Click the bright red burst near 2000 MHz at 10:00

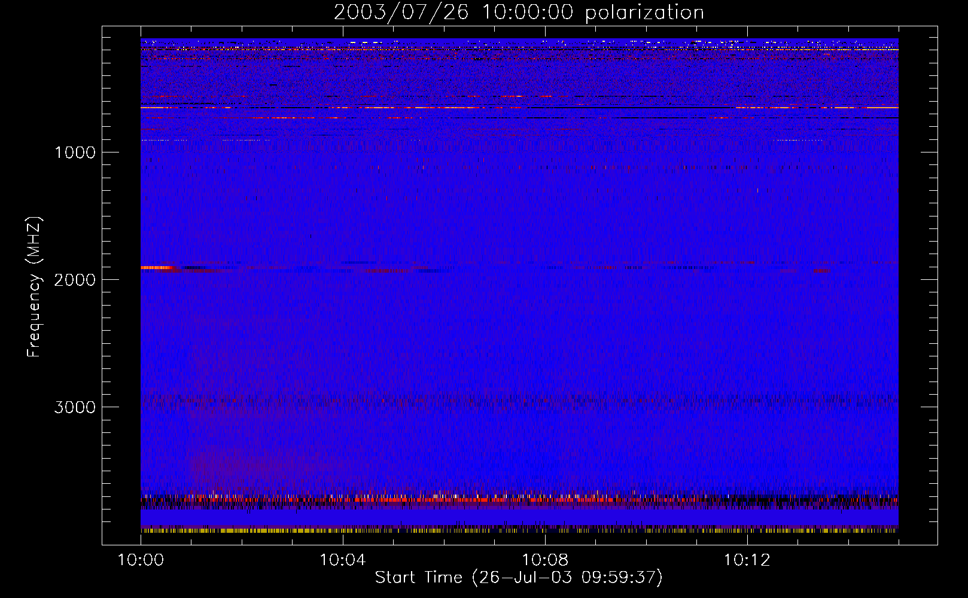(x=157, y=268)
